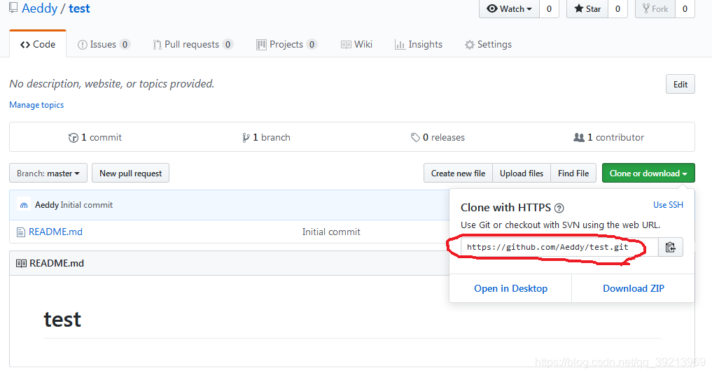Screen dimensions: 712x375
Task: View the 1 branch list
Action: coord(266,137)
